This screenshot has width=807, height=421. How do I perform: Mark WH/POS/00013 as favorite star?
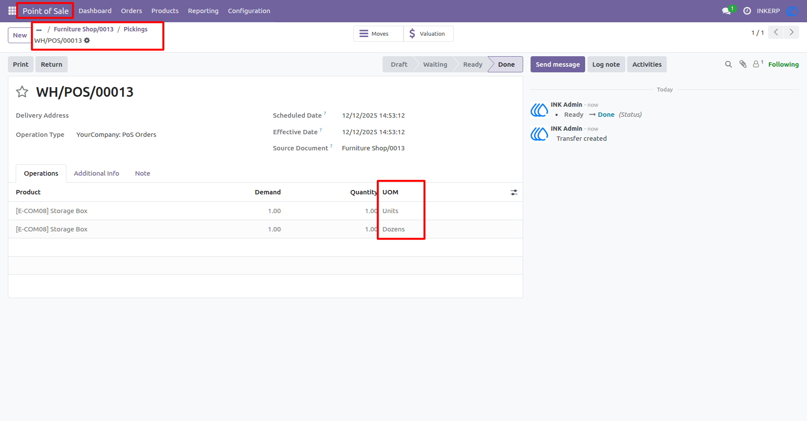[x=22, y=92]
